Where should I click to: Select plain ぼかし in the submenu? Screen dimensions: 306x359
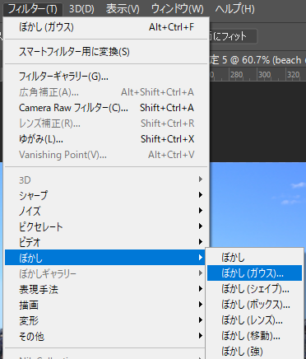(254, 258)
